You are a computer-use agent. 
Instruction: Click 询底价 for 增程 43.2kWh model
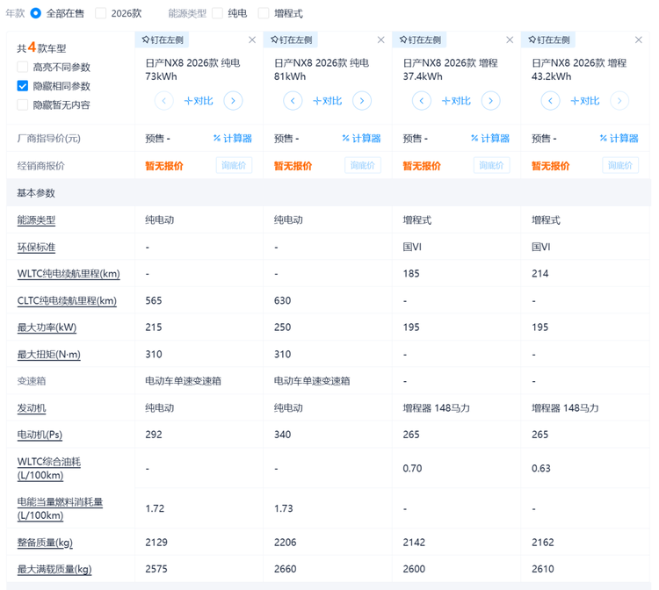[620, 166]
